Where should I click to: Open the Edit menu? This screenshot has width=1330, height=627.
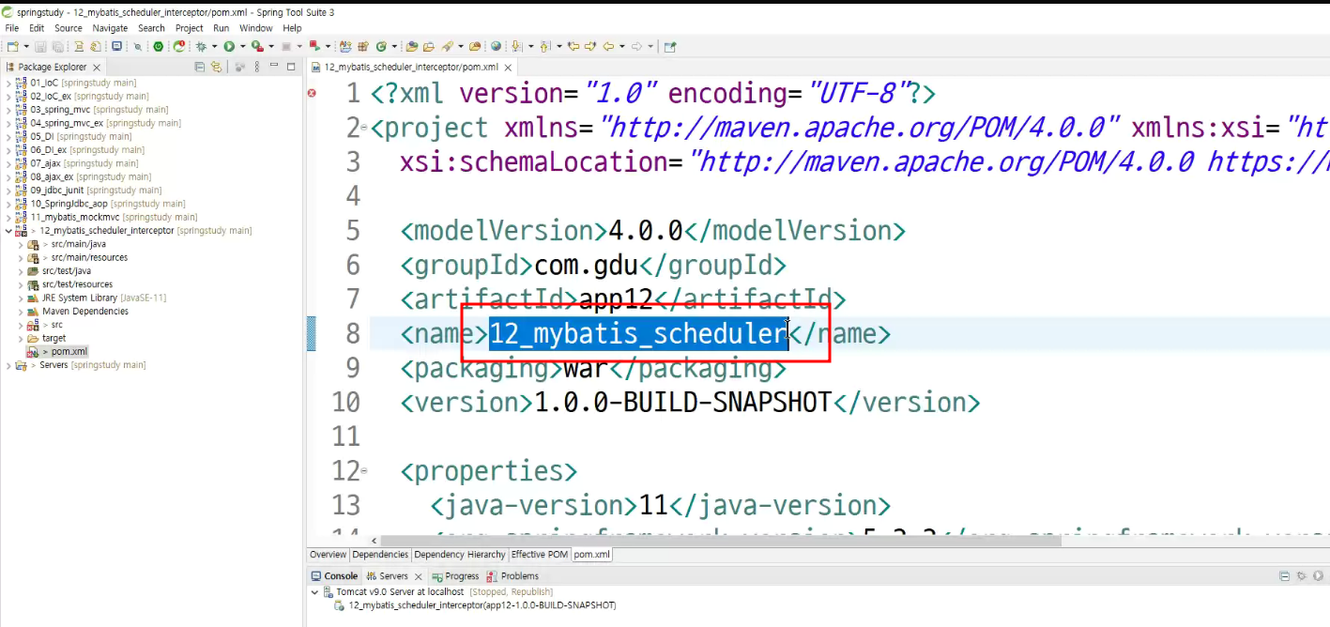pos(37,28)
